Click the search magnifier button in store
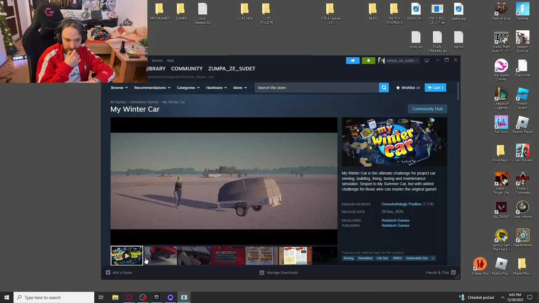Image resolution: width=539 pixels, height=303 pixels. (384, 88)
